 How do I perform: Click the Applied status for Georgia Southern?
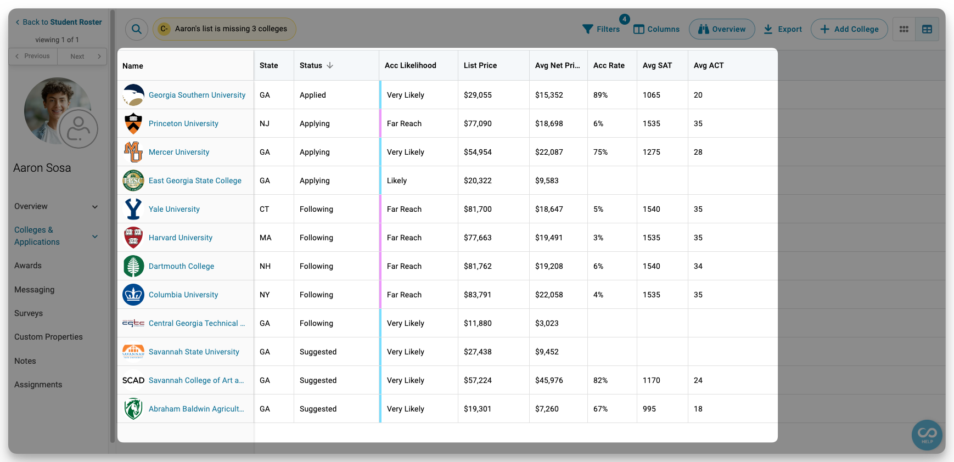point(313,95)
